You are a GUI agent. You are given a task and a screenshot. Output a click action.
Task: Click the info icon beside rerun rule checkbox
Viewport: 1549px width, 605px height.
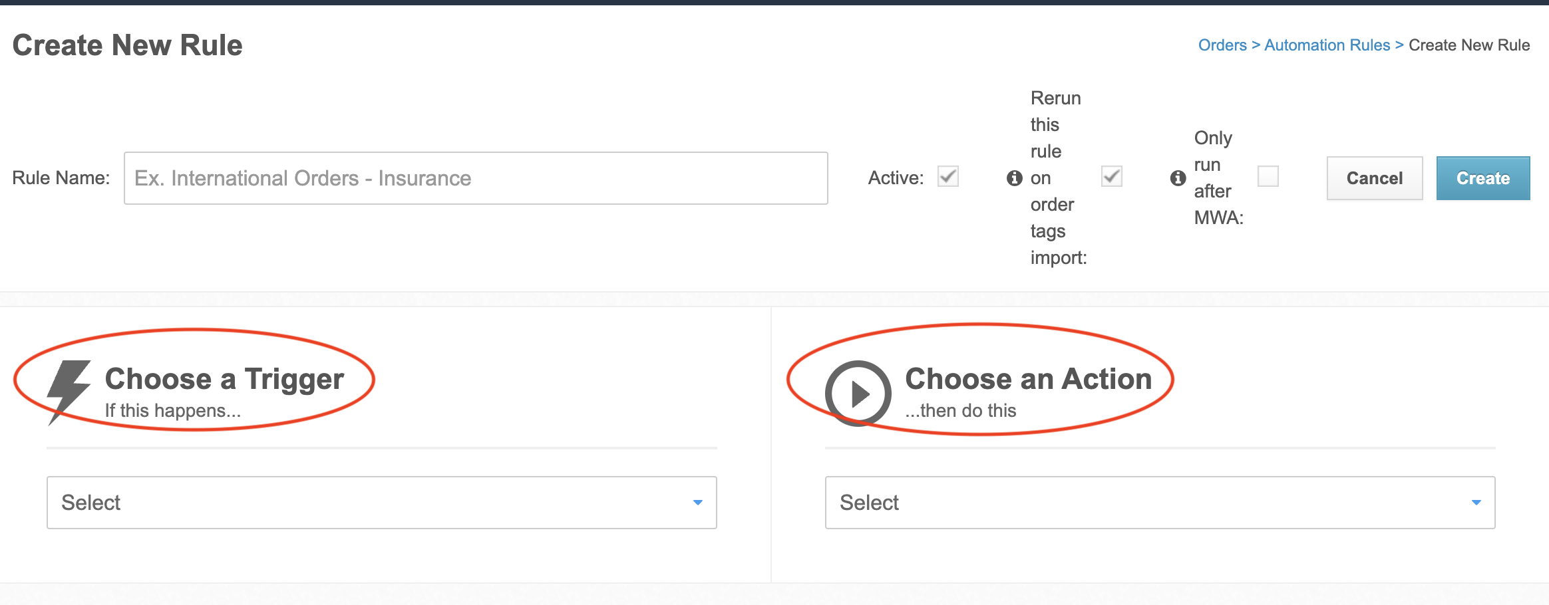pyautogui.click(x=1014, y=178)
